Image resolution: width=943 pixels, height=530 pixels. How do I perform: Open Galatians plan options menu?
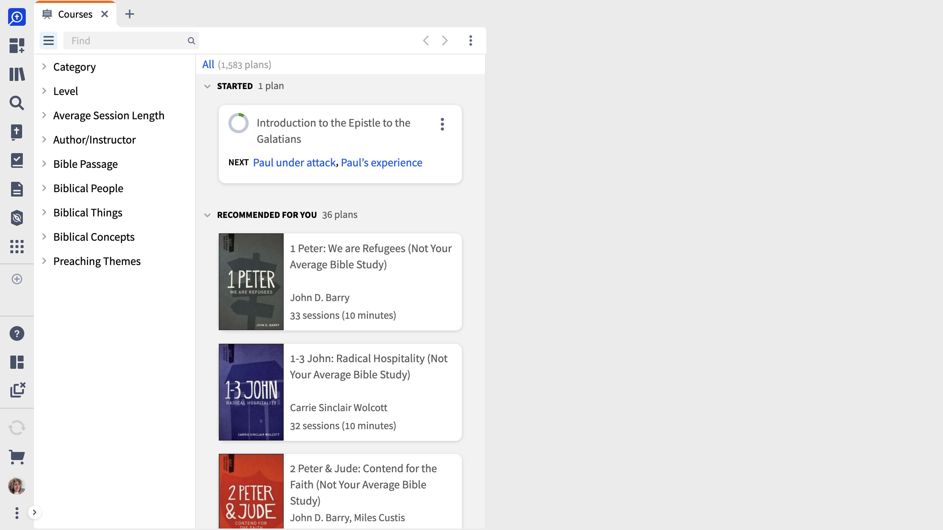point(442,124)
